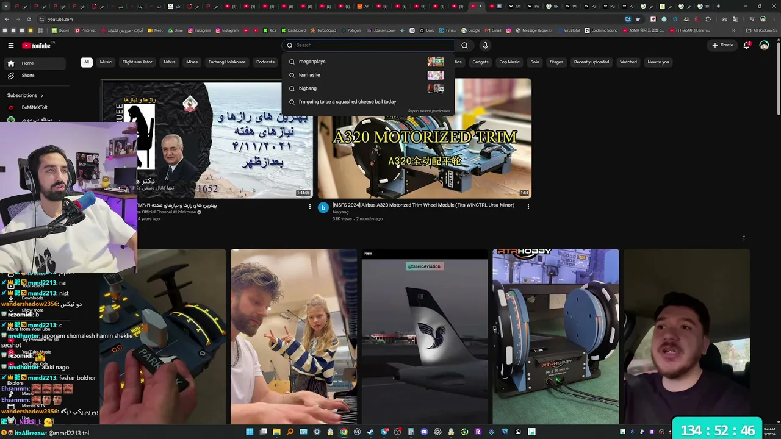Open the A320 Motorized Trim thumbnail
Viewport: 781px width, 439px height.
(x=424, y=138)
